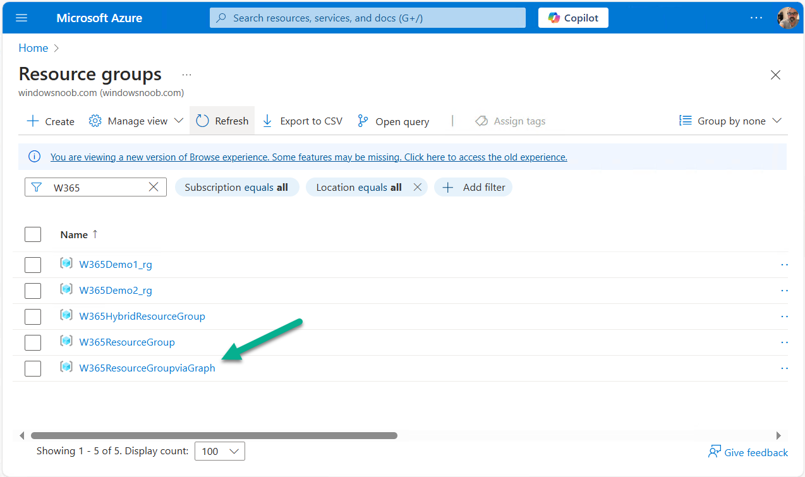Open the Group by none dropdown

pyautogui.click(x=730, y=121)
